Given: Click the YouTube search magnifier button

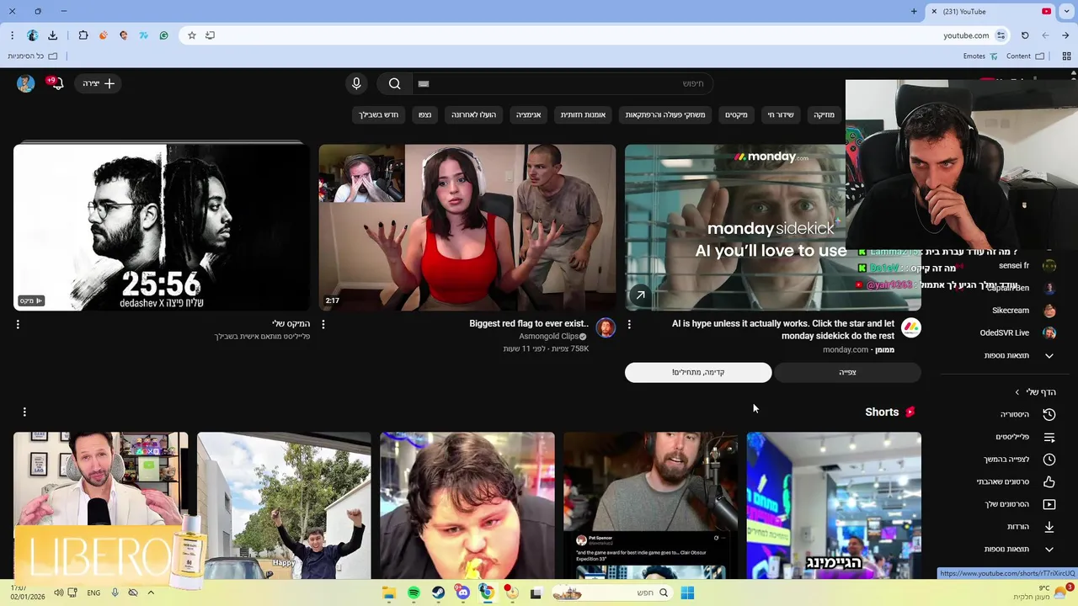Looking at the screenshot, I should point(394,83).
